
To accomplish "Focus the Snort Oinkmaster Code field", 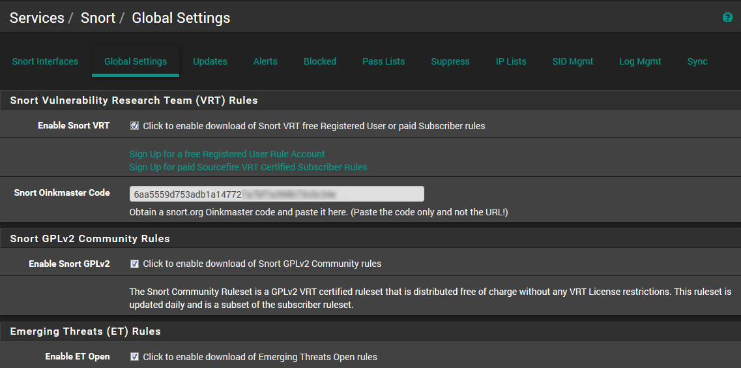I will pyautogui.click(x=277, y=194).
